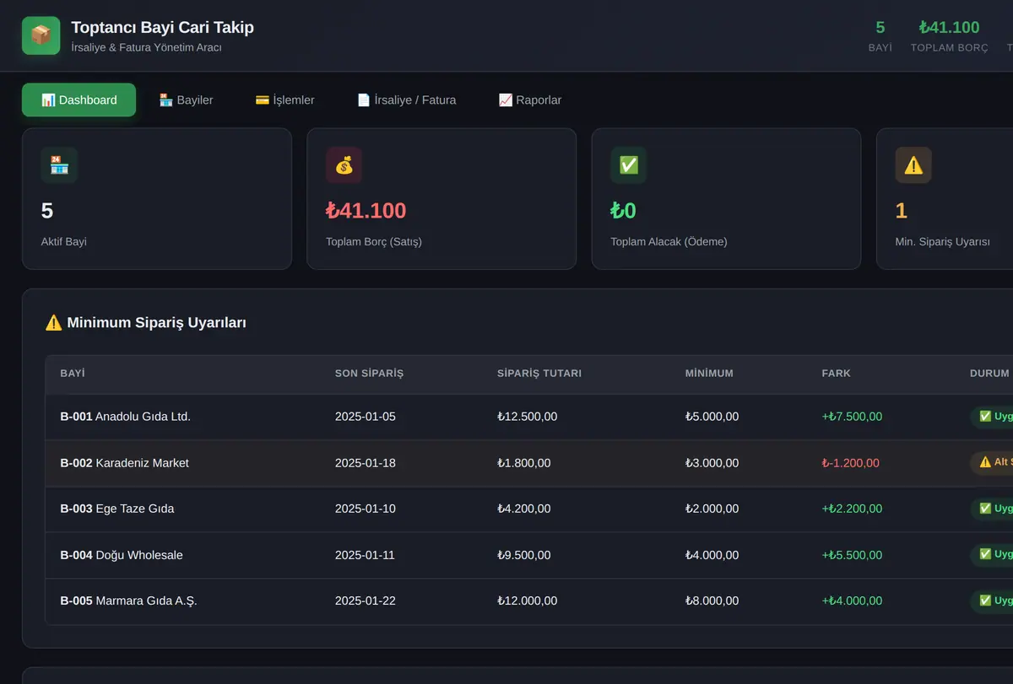The image size is (1013, 684).
Task: Select the SİPARİŞ TUTARI column header
Action: click(539, 373)
